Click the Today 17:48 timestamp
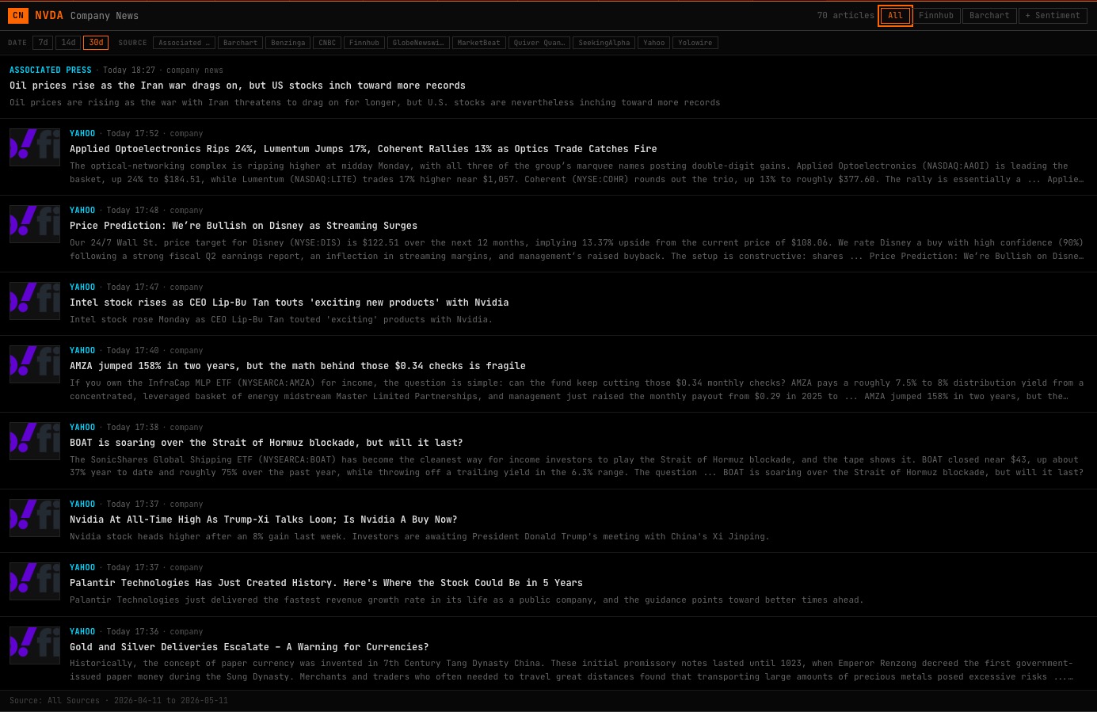Viewport: 1097px width, 712px height. [132, 211]
